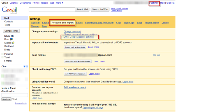The image size is (213, 112).
Task: Open Documents in top navigation
Action: click(25, 3)
